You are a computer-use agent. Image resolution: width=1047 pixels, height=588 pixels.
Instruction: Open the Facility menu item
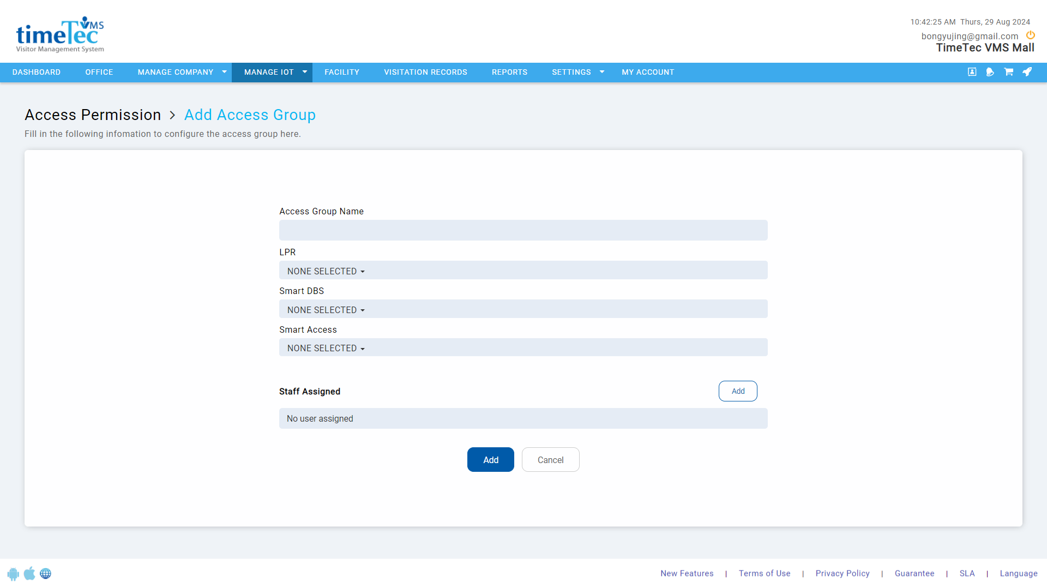(342, 72)
